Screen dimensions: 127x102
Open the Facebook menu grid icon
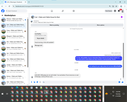point(115,11)
